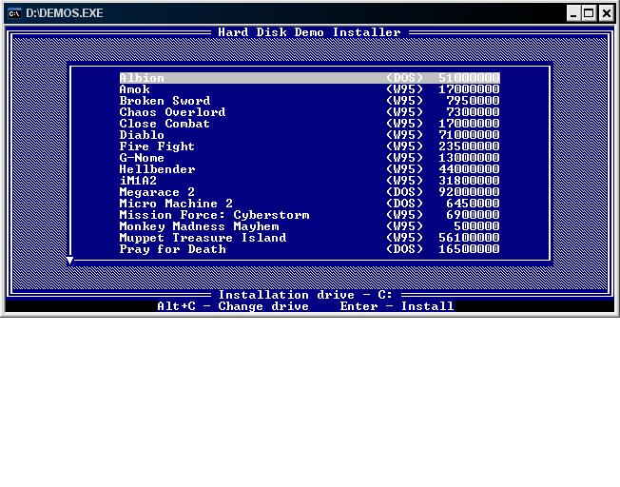Screen dimensions: 620x487
Task: Maximize the DEMOS.EXE window
Action: (589, 13)
